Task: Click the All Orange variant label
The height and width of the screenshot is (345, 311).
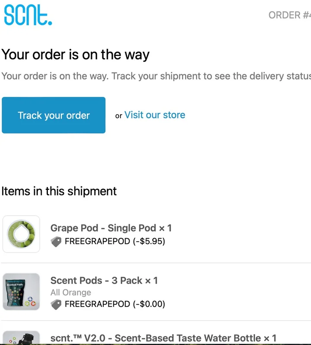Action: [71, 293]
